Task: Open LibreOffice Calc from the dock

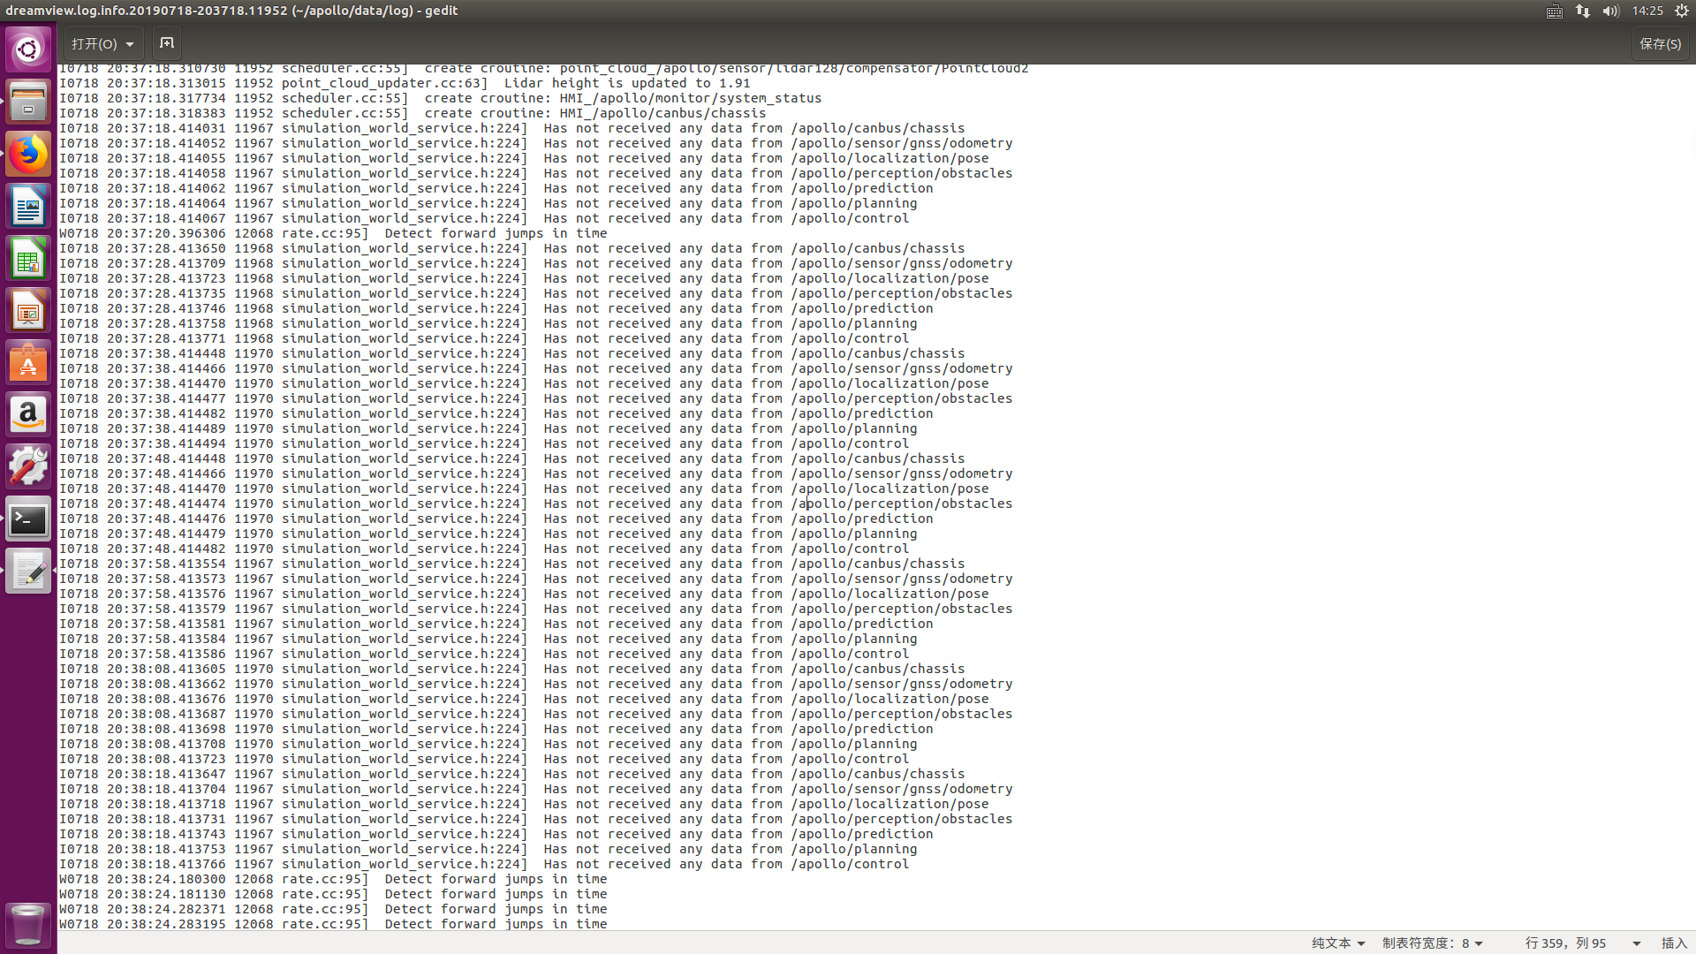Action: (28, 258)
